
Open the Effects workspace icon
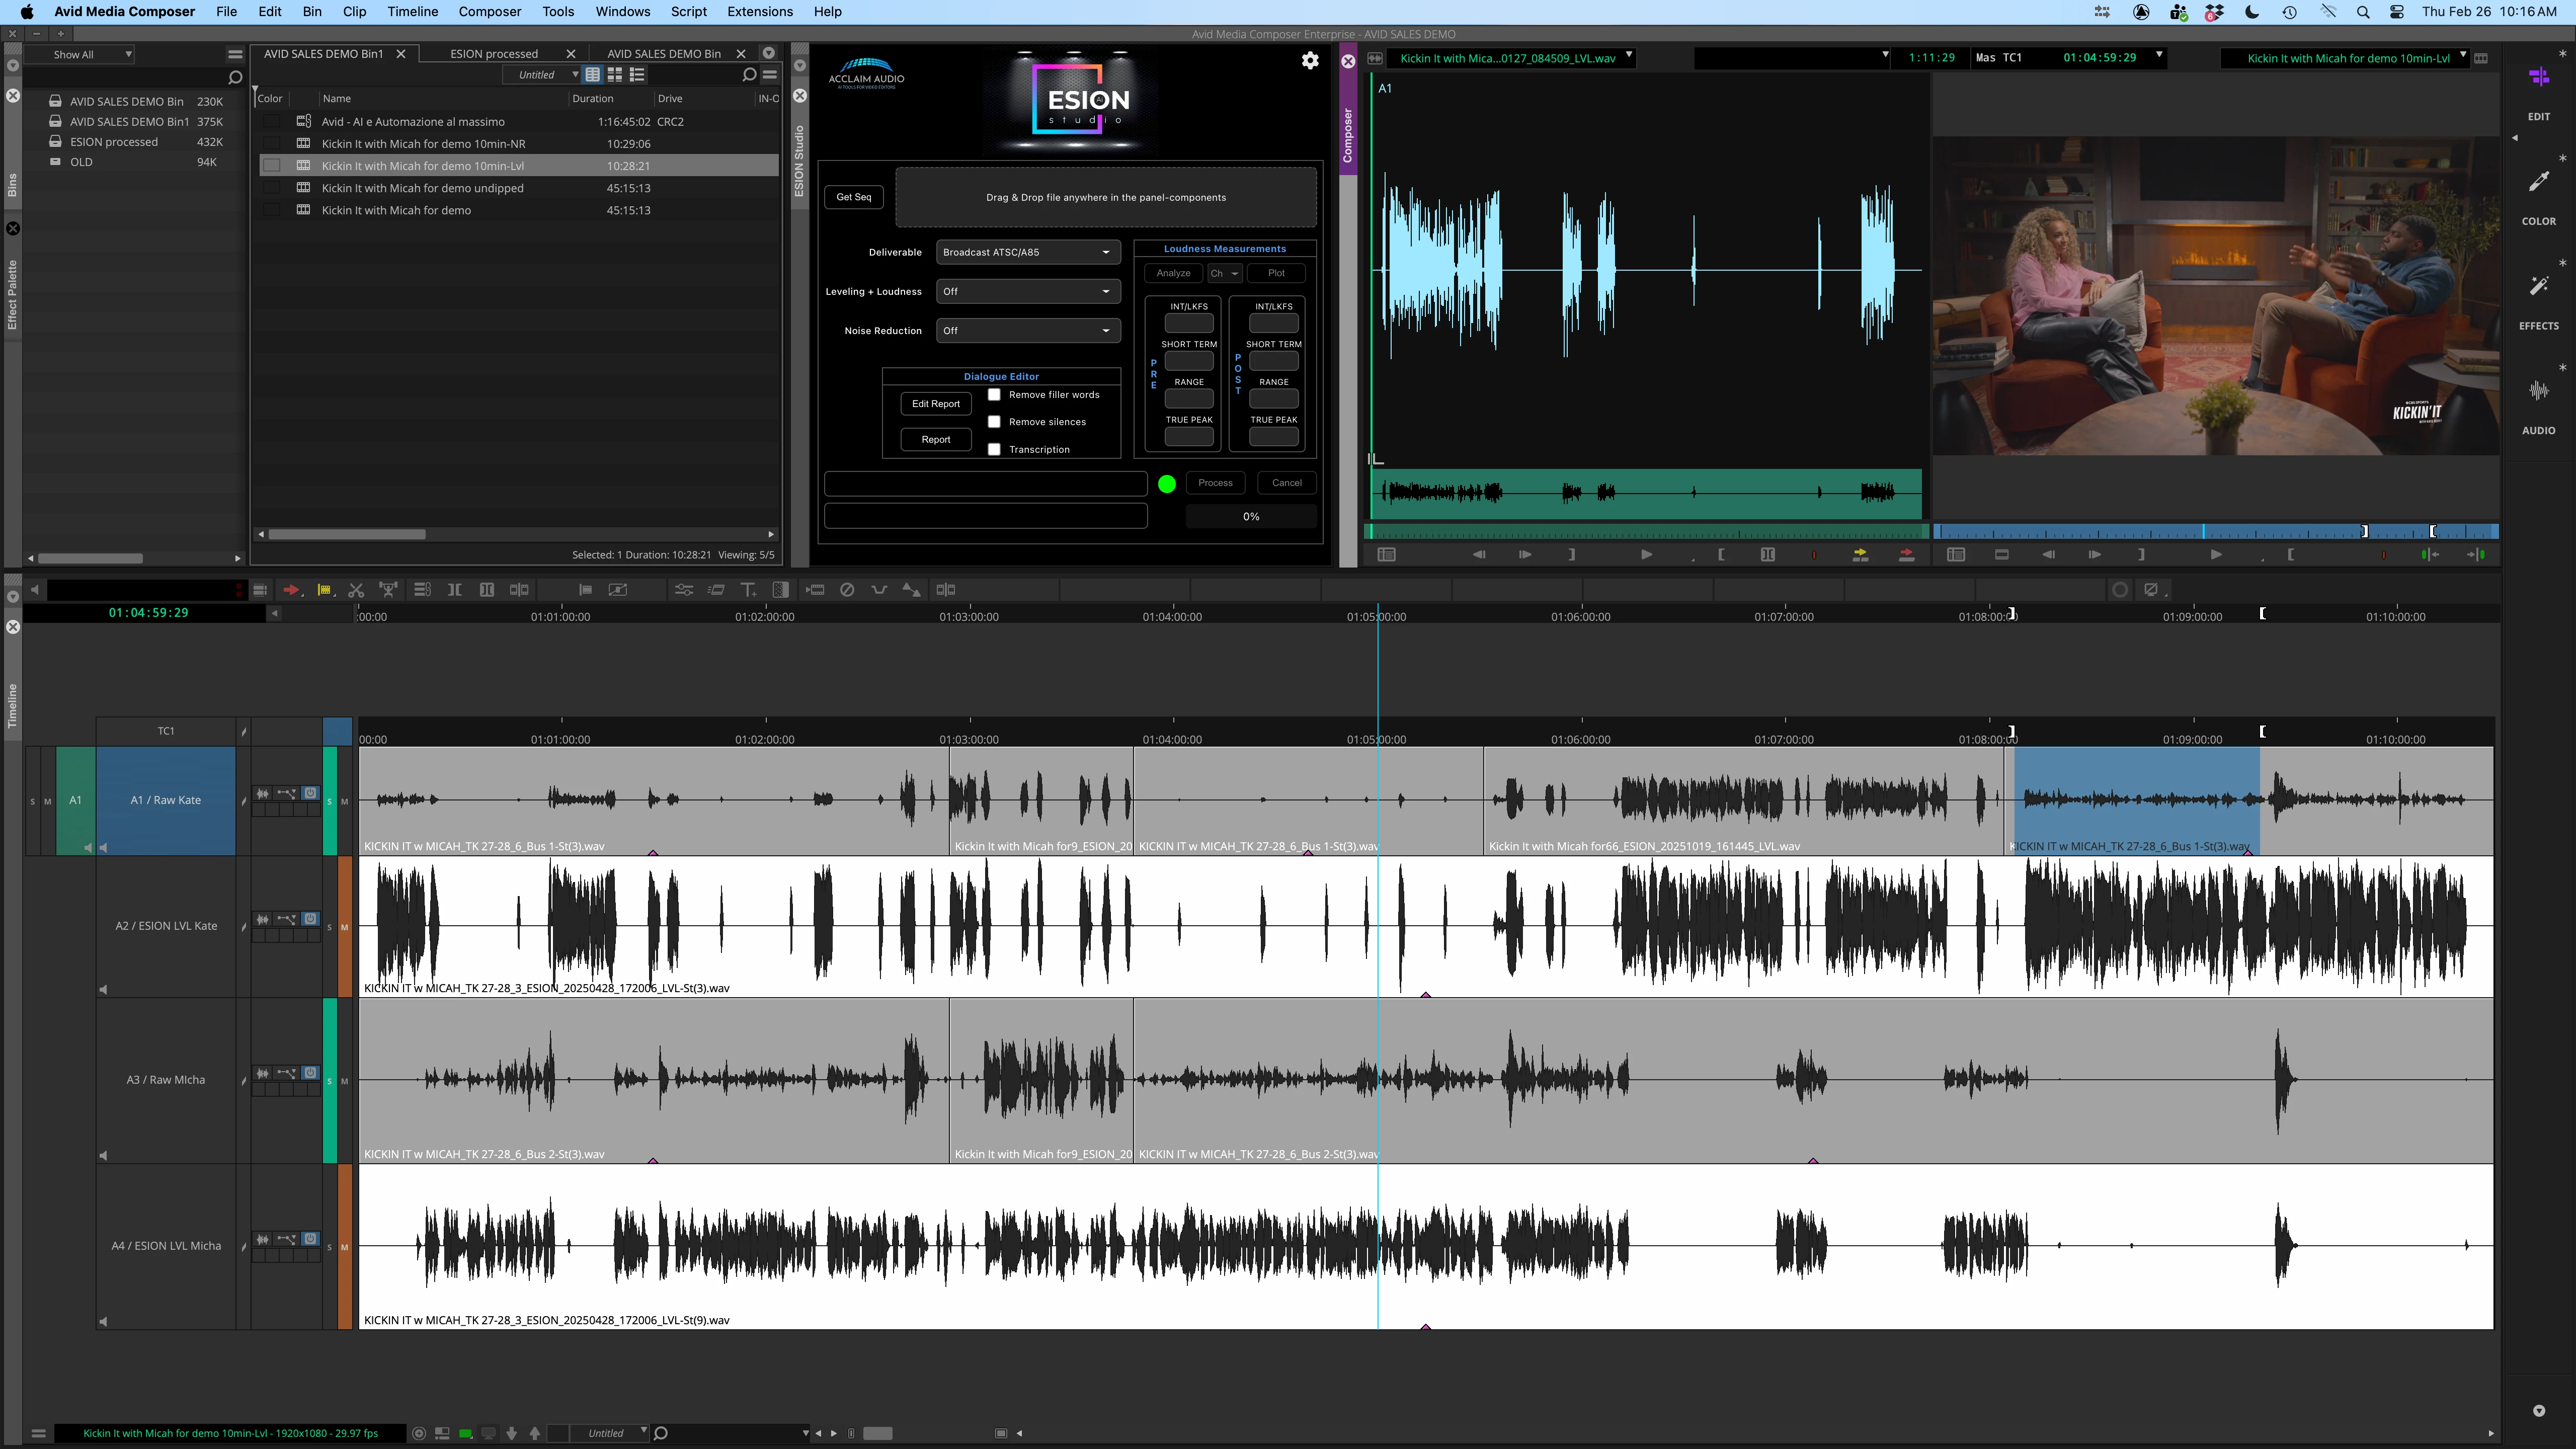(x=2538, y=287)
